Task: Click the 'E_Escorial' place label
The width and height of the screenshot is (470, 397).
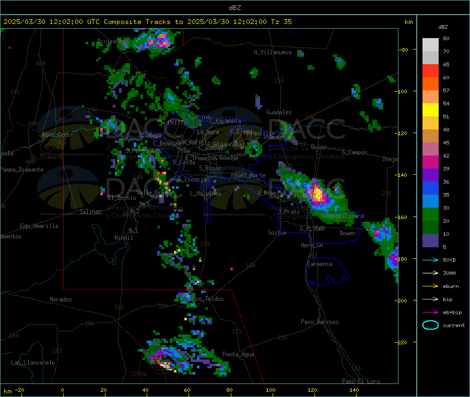Action: tap(193, 179)
